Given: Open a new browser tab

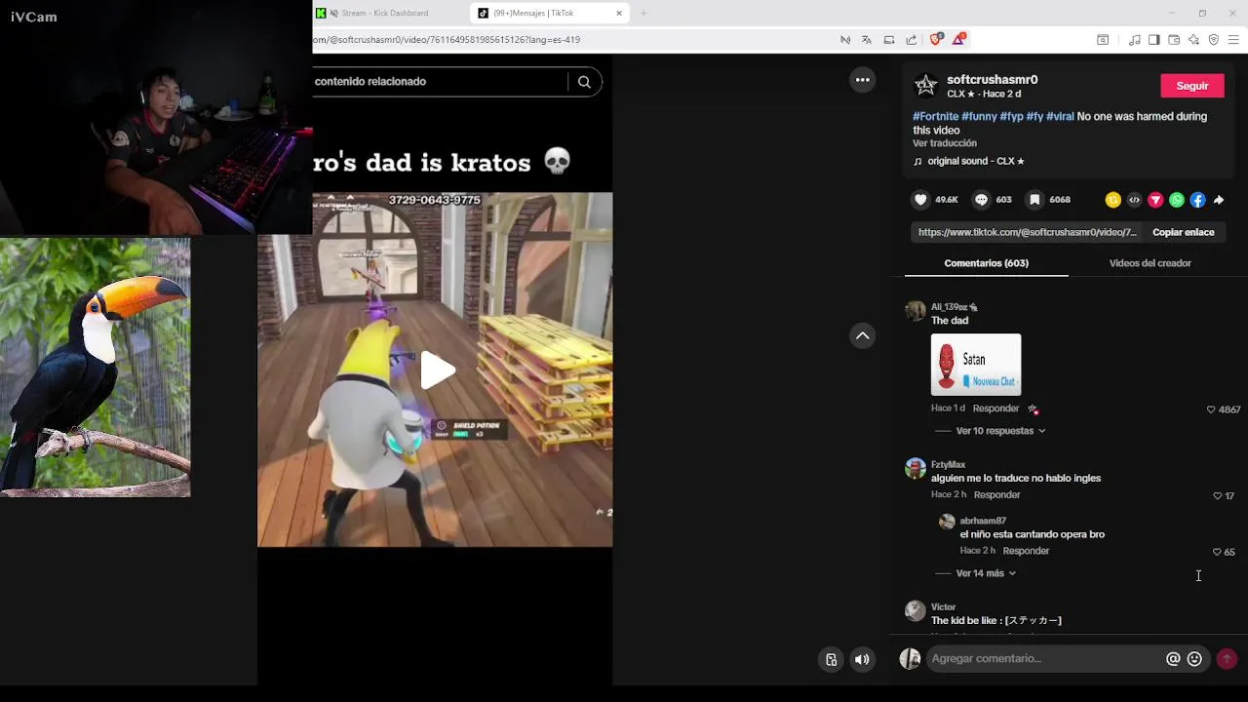Looking at the screenshot, I should pyautogui.click(x=643, y=13).
